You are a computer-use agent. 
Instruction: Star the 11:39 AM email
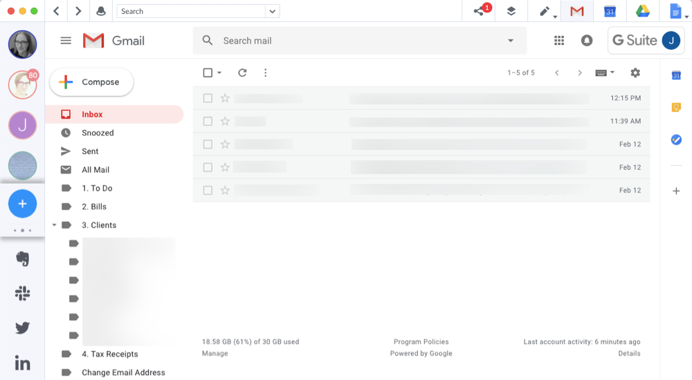click(x=225, y=121)
